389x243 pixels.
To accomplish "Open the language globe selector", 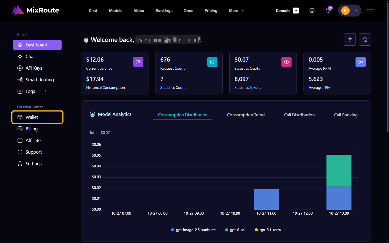I will [312, 11].
